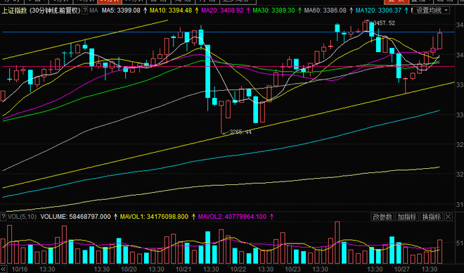Toggle the gray MA indicator label
464x273 pixels.
click(94, 11)
